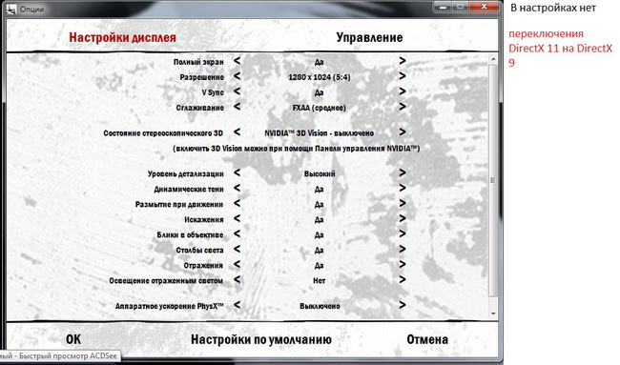Click the scrollbar up arrow
Viewport: 620px width, 365px height.
click(493, 59)
